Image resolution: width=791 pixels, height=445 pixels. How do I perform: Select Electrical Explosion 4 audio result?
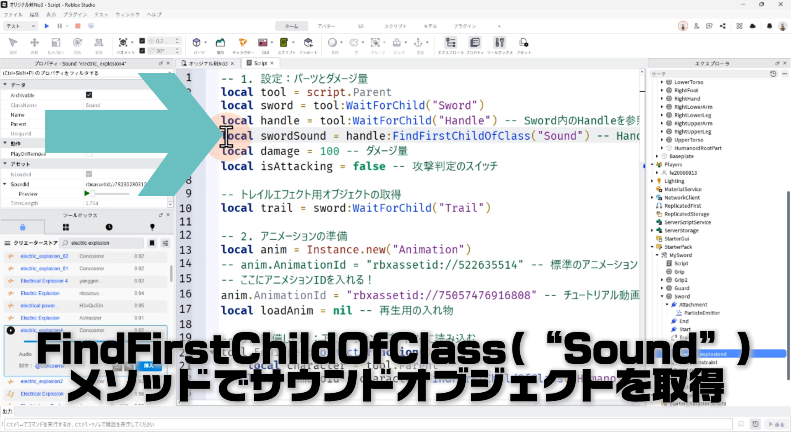click(x=44, y=281)
